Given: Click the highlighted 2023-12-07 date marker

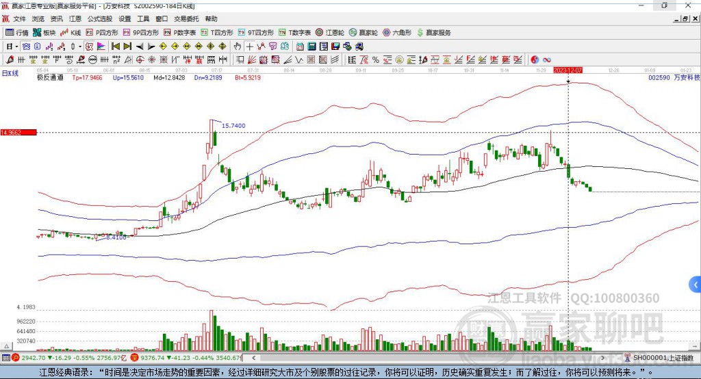Looking at the screenshot, I should 568,70.
